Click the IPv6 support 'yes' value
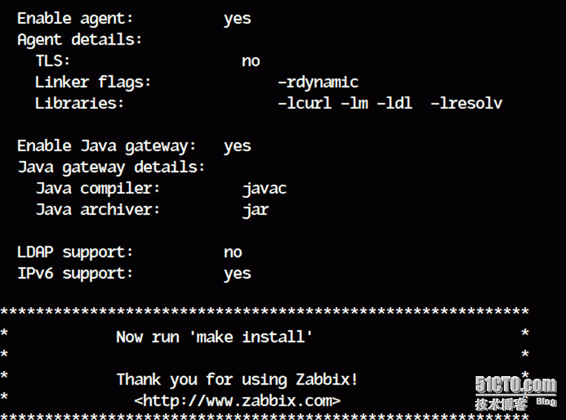The image size is (566, 420). click(237, 274)
